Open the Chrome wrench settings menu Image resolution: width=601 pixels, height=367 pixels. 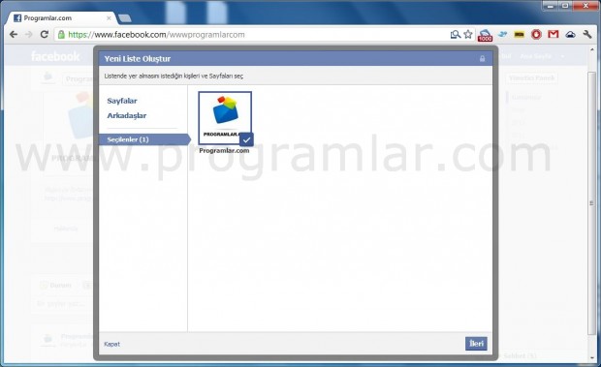587,35
